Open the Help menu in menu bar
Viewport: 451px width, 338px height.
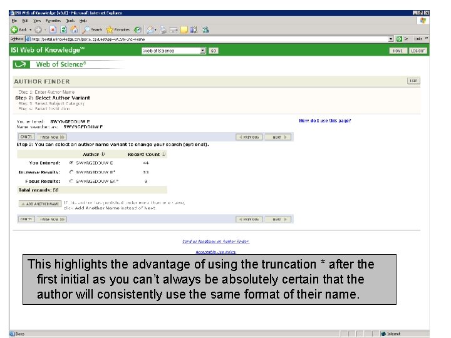coord(83,21)
